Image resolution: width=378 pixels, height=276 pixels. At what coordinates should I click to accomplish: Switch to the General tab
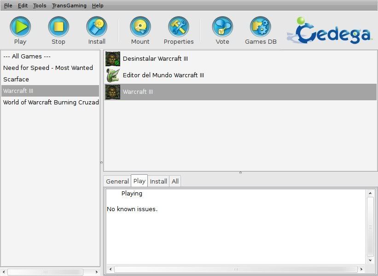117,181
